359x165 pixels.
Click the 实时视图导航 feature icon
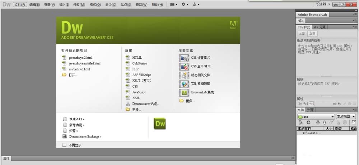[184, 84]
